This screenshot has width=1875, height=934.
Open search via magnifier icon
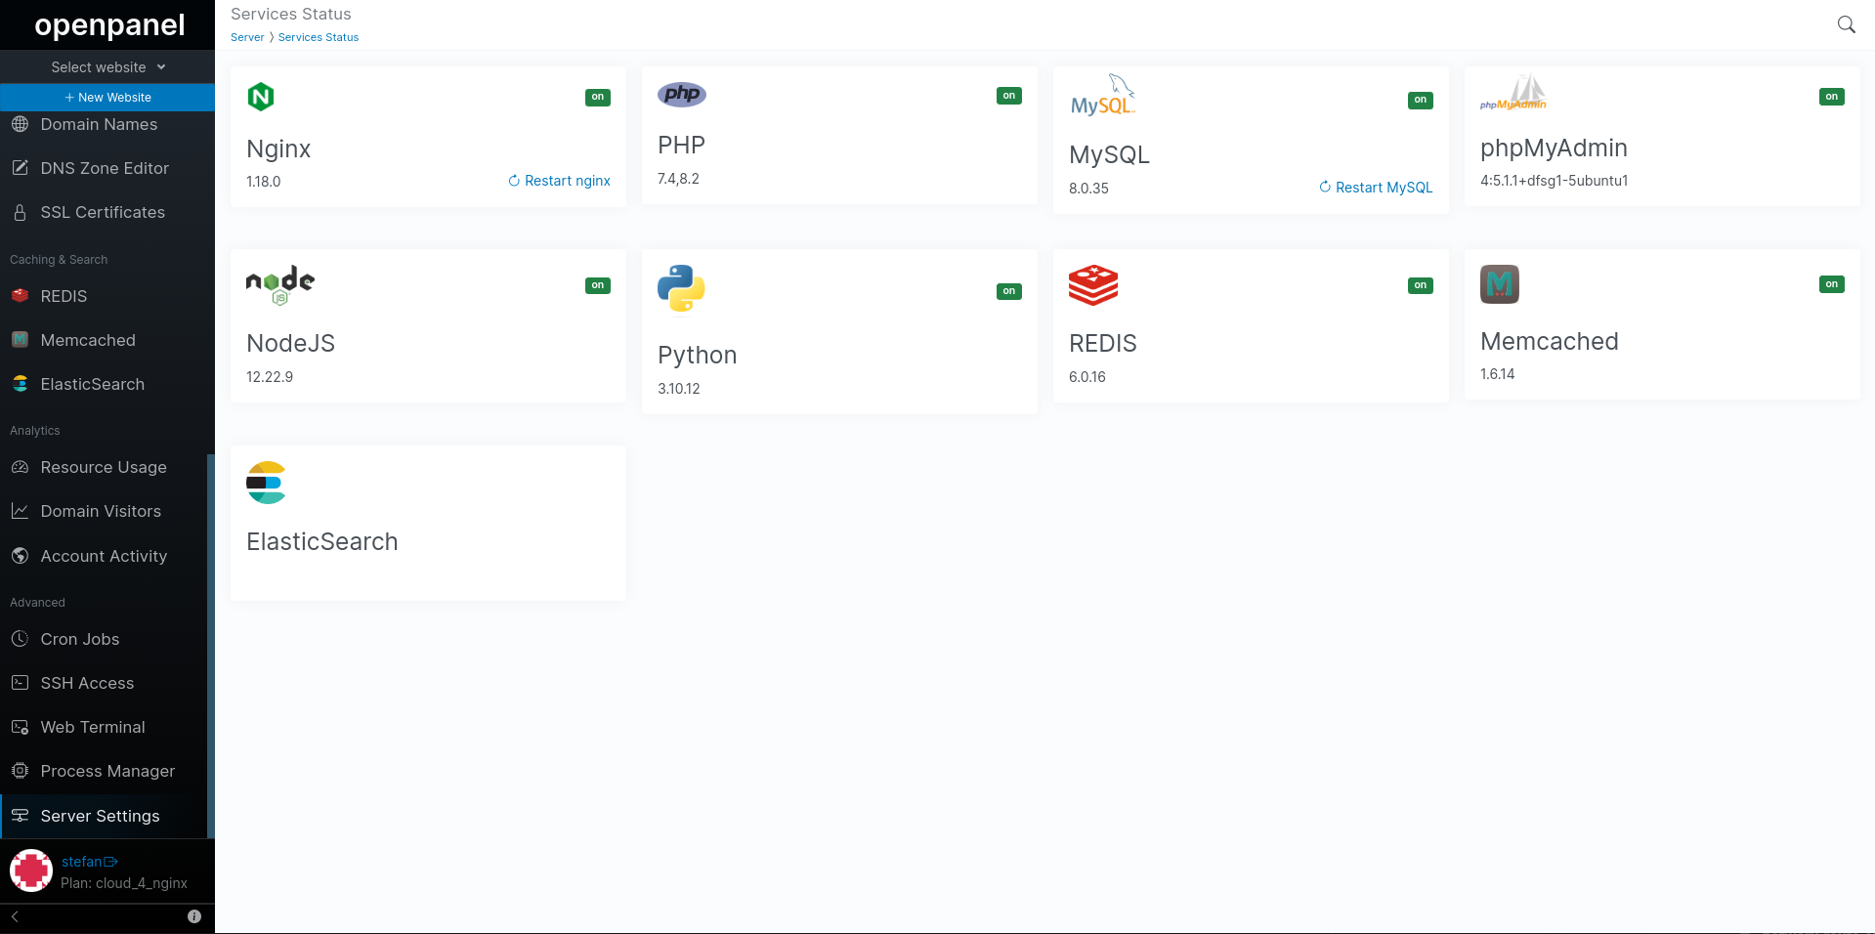click(x=1846, y=24)
